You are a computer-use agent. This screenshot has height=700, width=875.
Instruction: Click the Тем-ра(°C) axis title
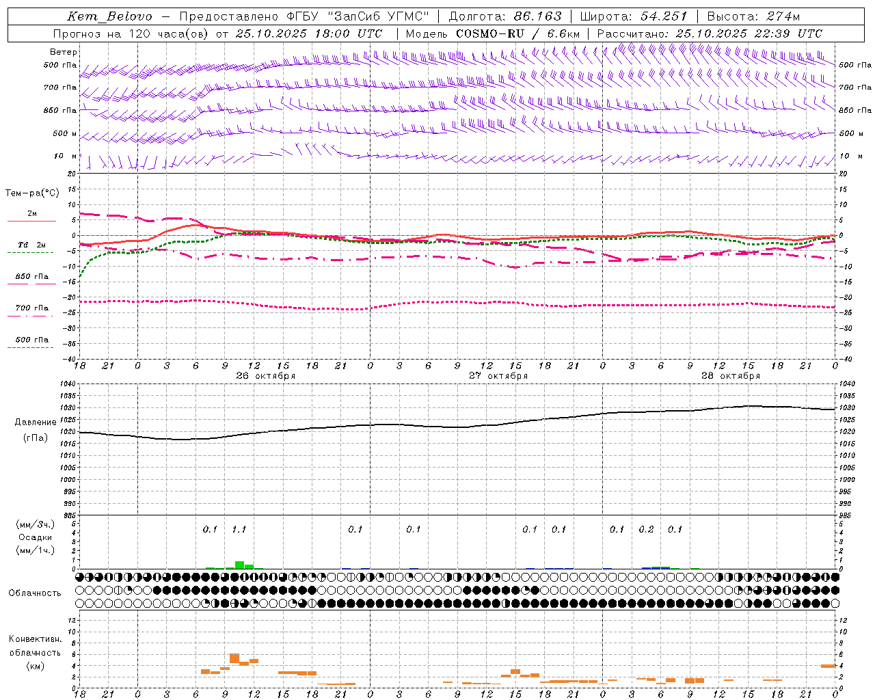(32, 193)
